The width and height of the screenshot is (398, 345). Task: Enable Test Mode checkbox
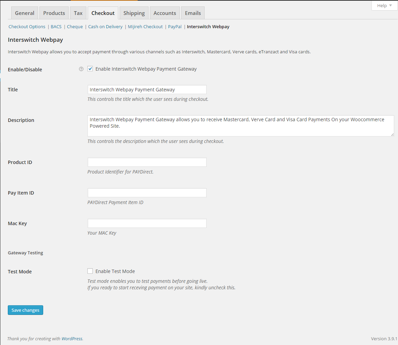click(x=90, y=271)
